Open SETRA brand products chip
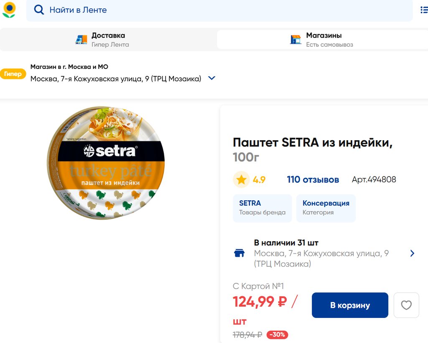The height and width of the screenshot is (343, 428). click(x=262, y=208)
